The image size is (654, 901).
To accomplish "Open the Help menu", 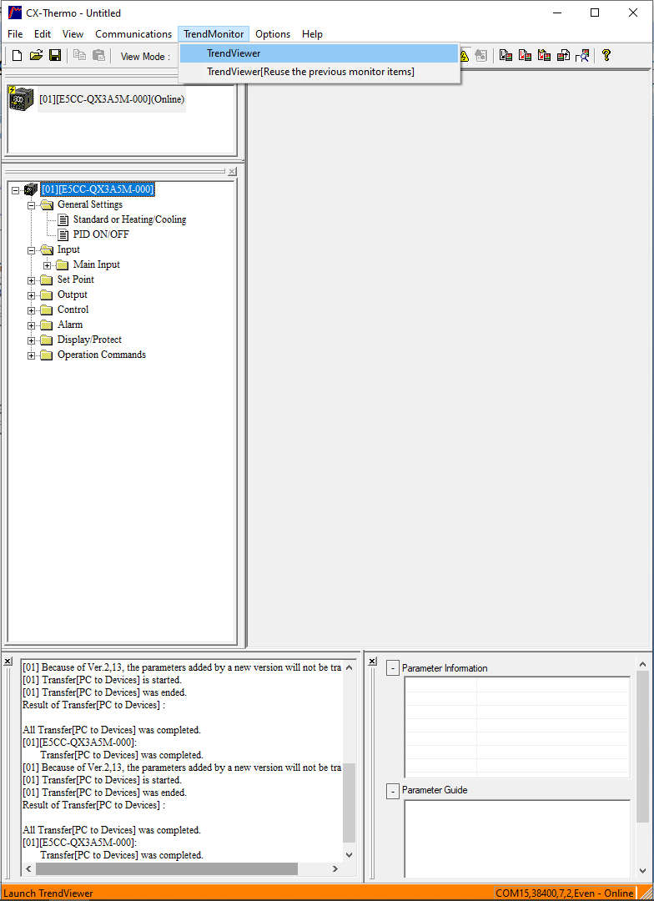I will [312, 34].
